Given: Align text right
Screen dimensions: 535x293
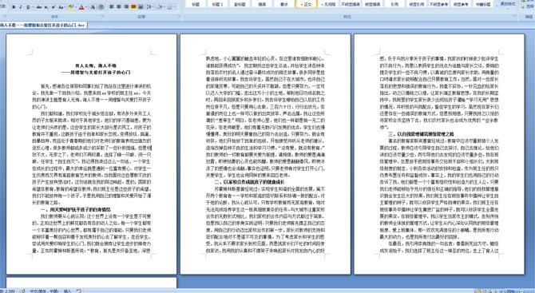Looking at the screenshot, I should tap(126, 6).
